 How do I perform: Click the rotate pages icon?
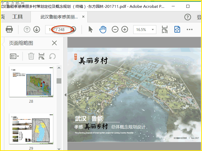[52, 56]
